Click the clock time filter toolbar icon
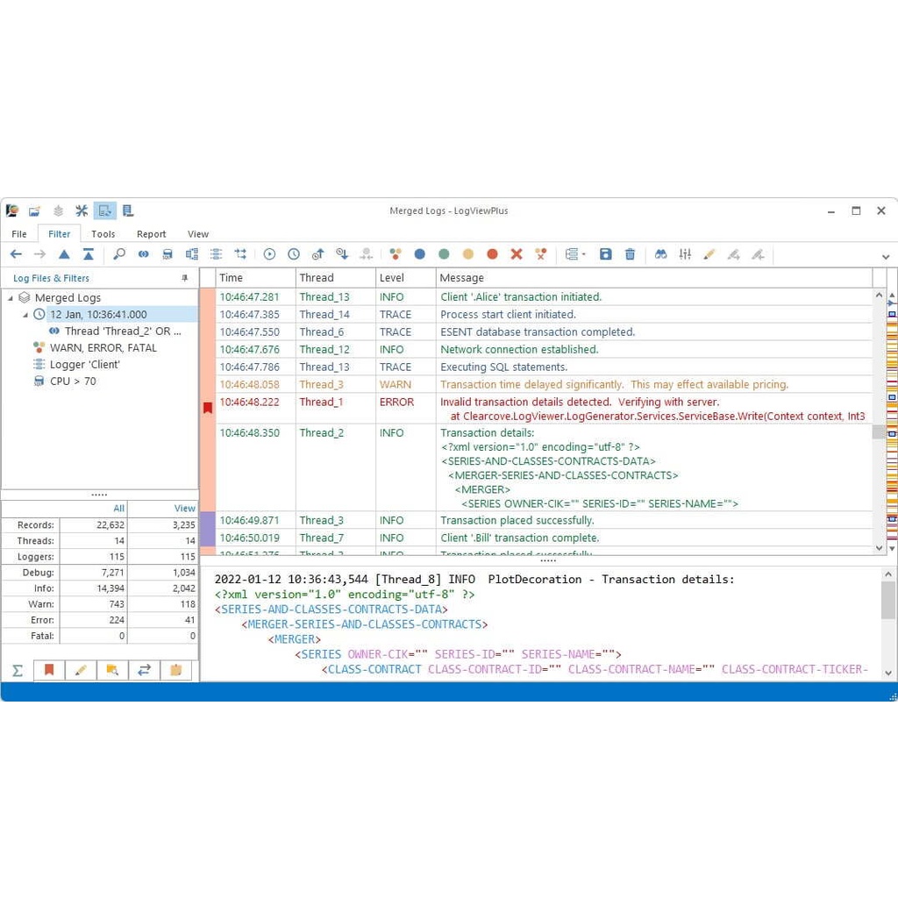The width and height of the screenshot is (898, 898). (294, 254)
